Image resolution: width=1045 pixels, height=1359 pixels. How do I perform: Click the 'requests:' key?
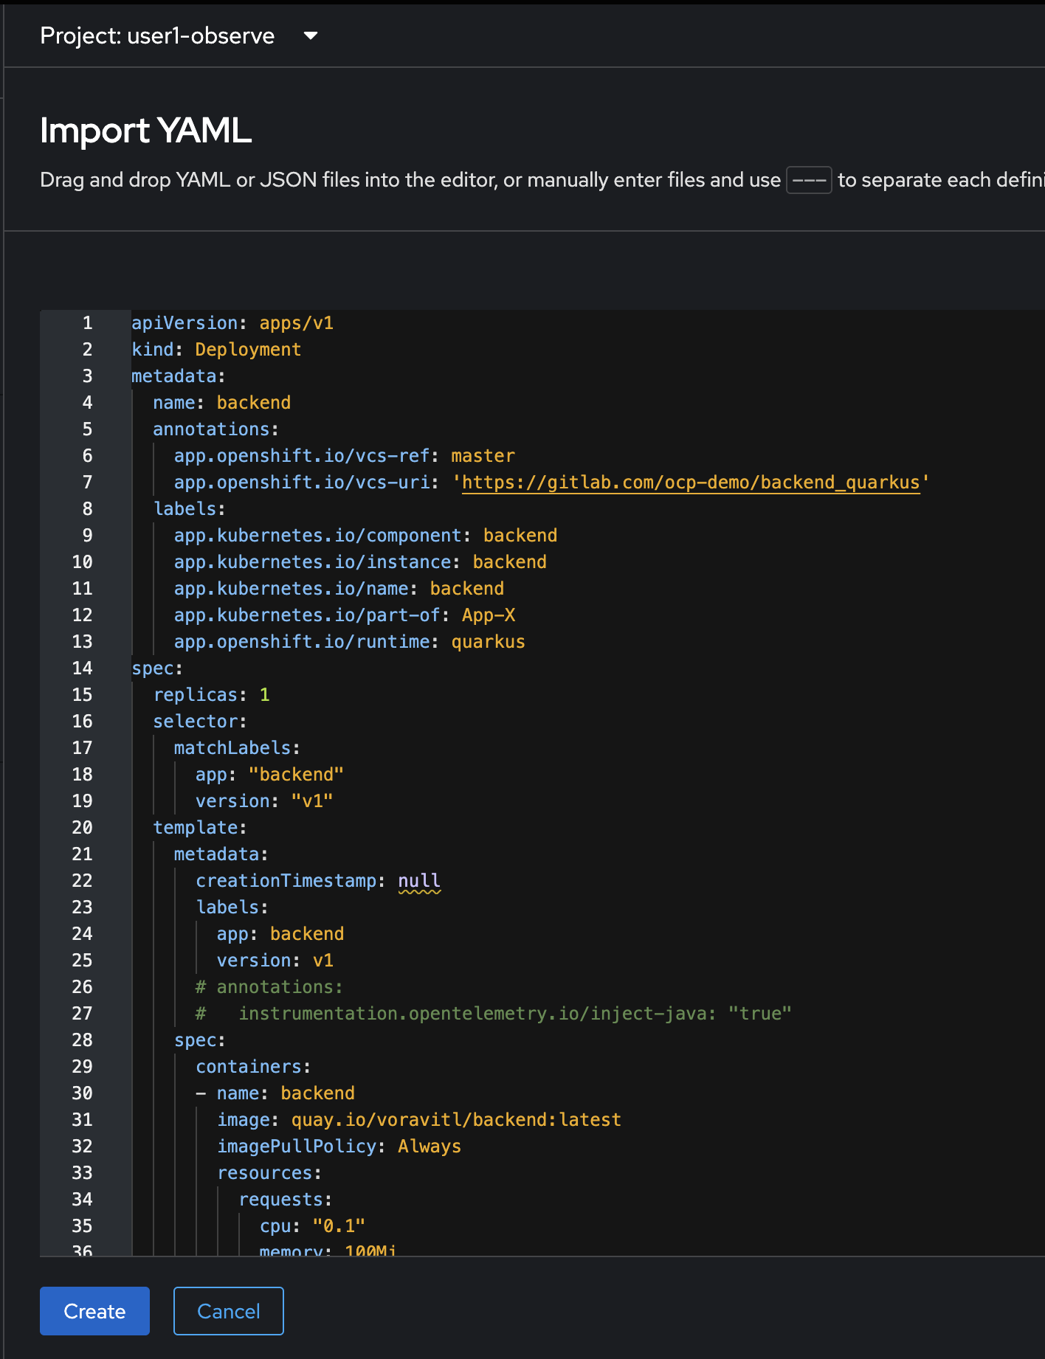(286, 1200)
